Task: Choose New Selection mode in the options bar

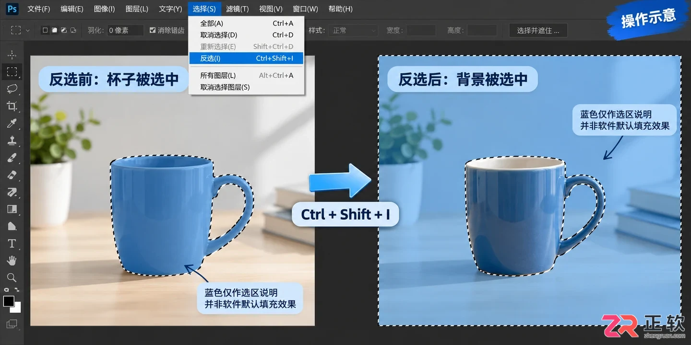Action: click(45, 30)
